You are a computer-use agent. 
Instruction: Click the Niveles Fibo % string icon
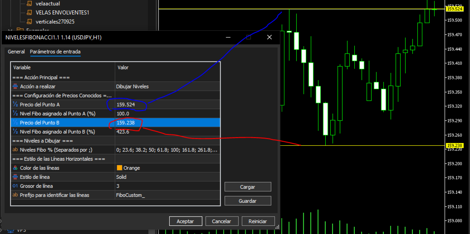(15, 150)
